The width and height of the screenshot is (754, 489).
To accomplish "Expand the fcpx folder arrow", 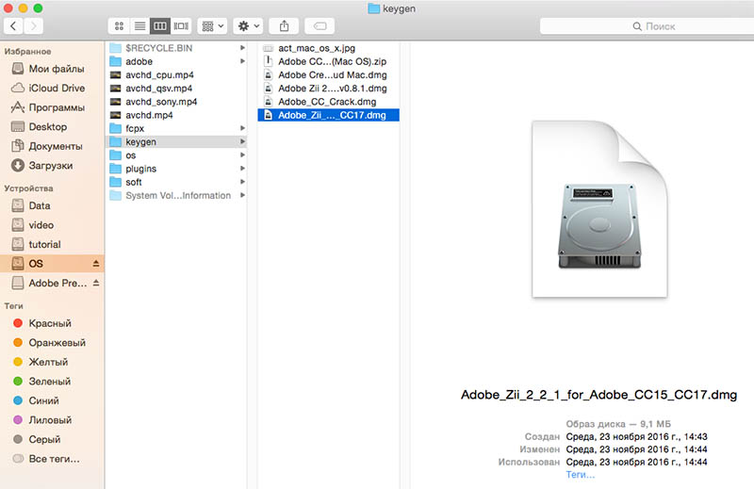I will [242, 128].
